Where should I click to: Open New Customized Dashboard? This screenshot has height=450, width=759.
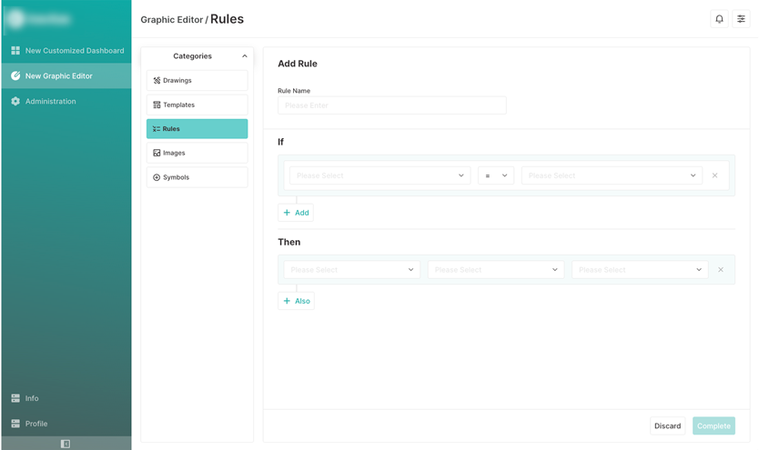click(75, 51)
